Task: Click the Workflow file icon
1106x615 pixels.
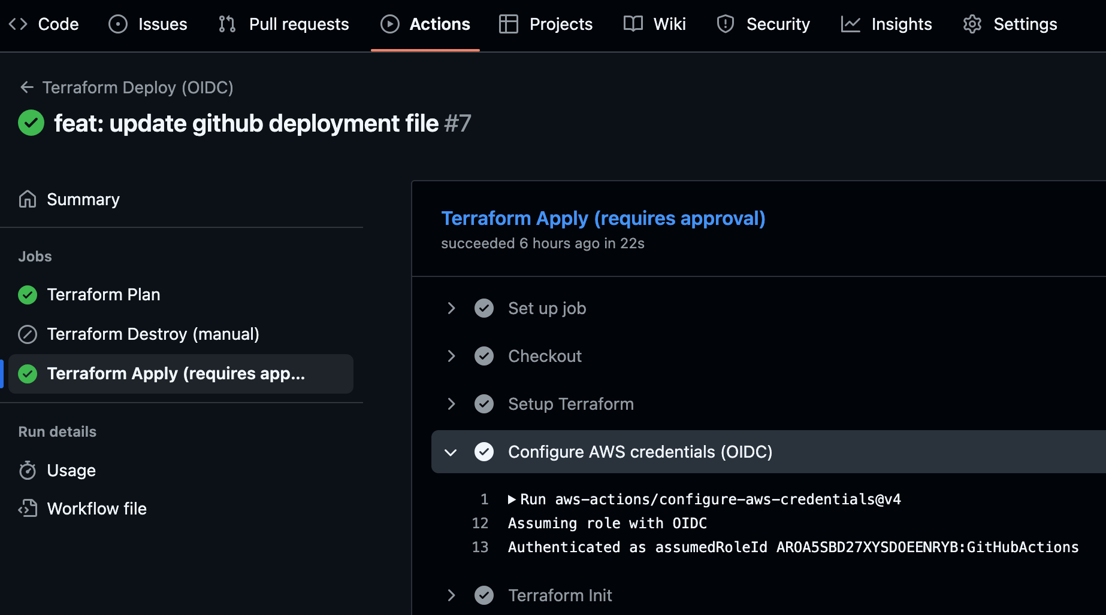Action: (28, 509)
